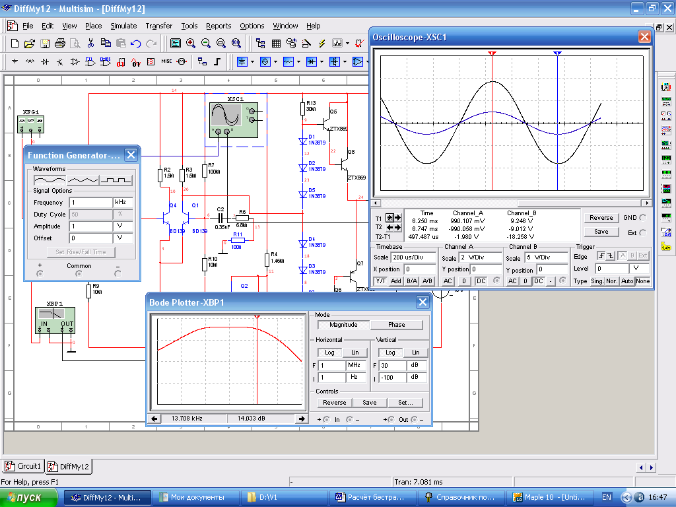Click the Set... button in Bode Plotter

pos(405,403)
